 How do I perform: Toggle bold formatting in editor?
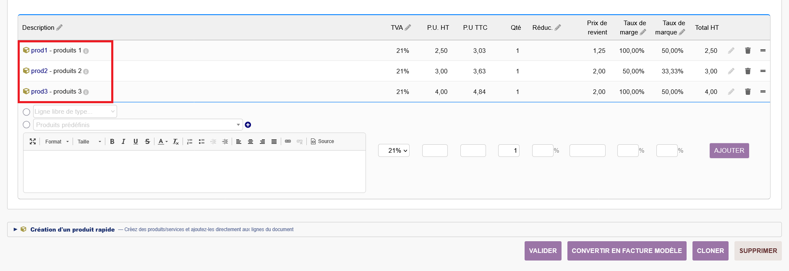(112, 141)
